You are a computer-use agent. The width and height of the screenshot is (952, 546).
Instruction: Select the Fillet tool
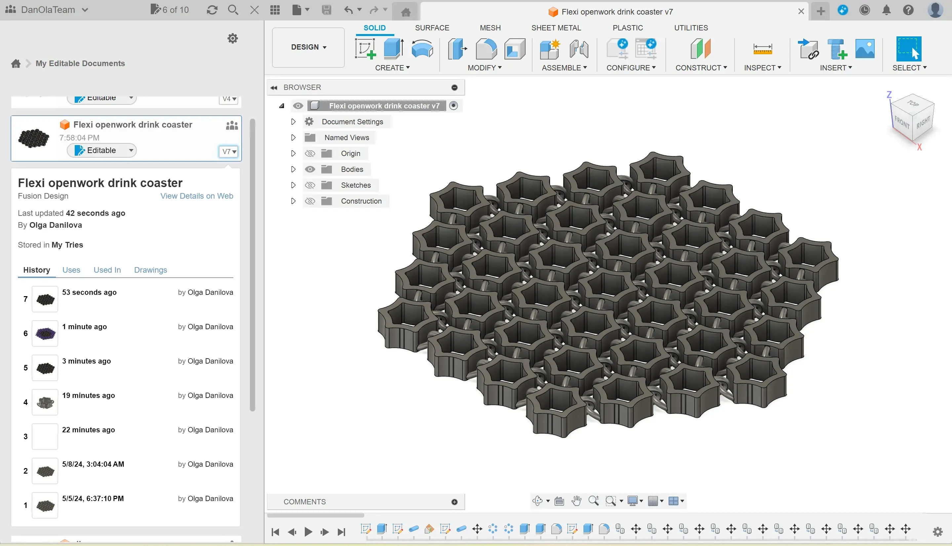click(486, 49)
